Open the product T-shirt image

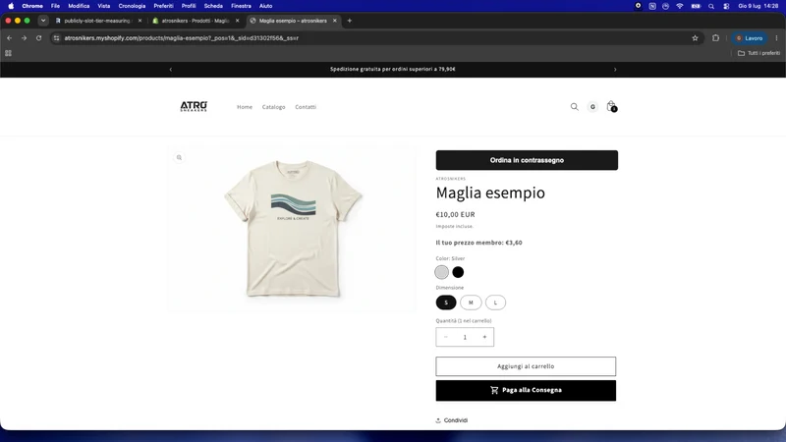tap(293, 230)
